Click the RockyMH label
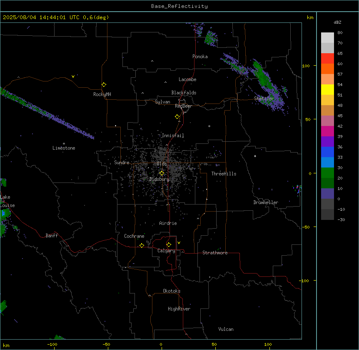 tap(102, 94)
